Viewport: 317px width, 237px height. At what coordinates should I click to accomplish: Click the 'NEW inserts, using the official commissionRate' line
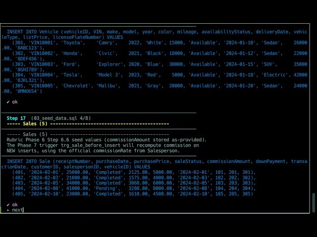click(93, 151)
